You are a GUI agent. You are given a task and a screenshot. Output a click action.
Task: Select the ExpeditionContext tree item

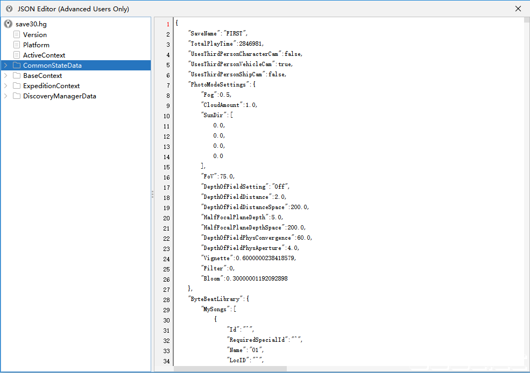point(51,86)
